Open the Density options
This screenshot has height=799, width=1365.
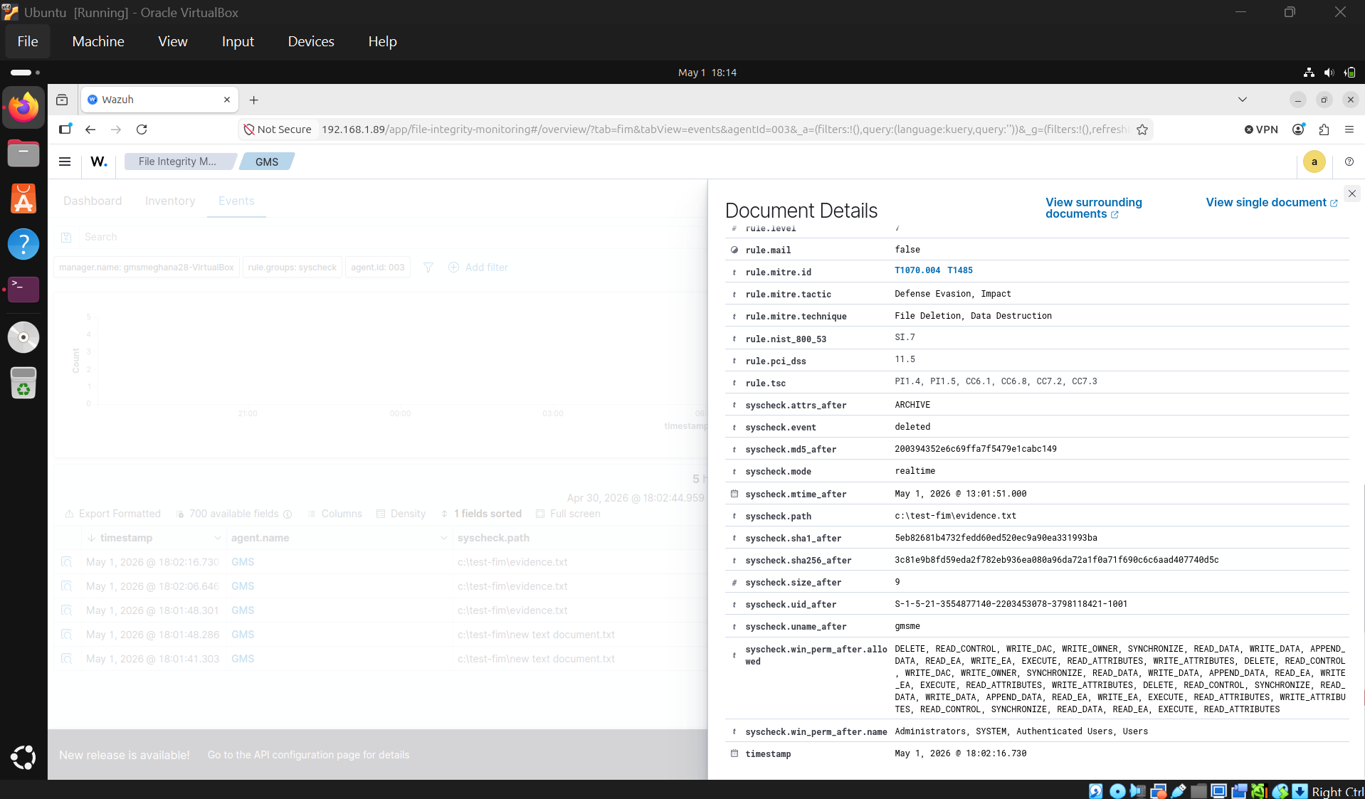401,514
